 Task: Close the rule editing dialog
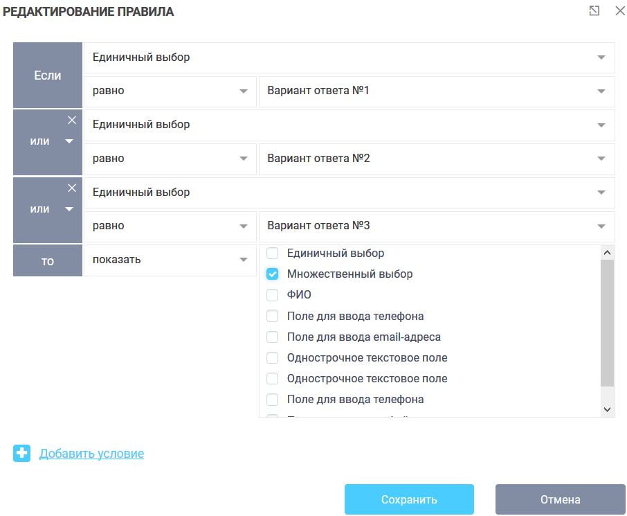(x=619, y=11)
